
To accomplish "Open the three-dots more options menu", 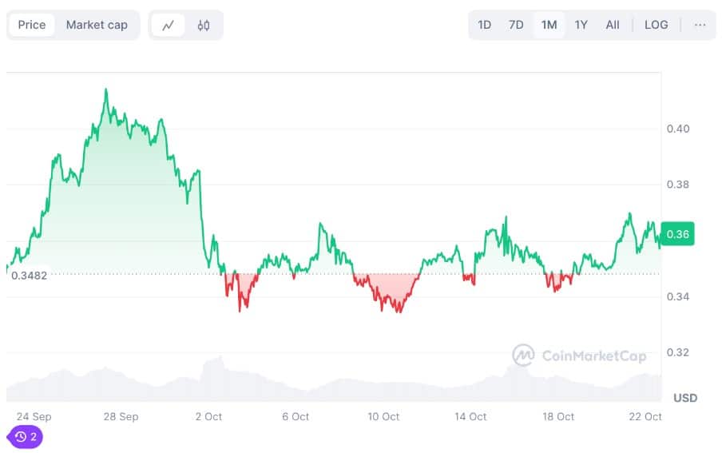I will [x=700, y=25].
